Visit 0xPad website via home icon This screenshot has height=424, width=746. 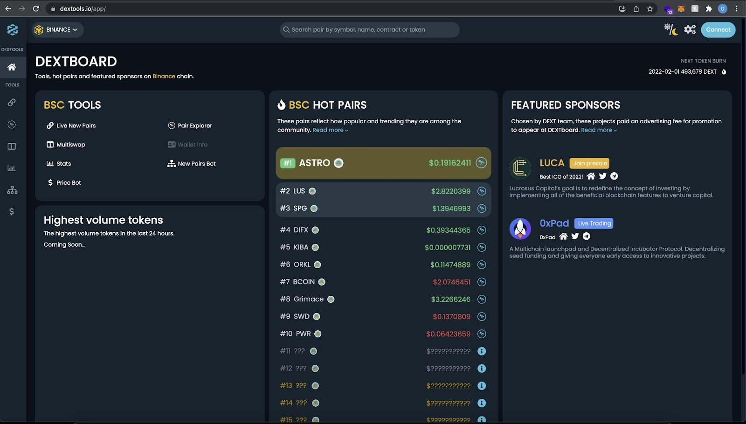(x=564, y=236)
